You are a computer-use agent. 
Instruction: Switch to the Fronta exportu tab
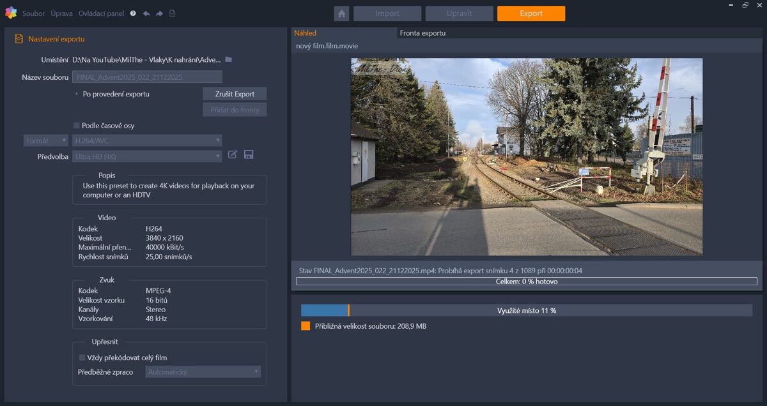click(422, 33)
